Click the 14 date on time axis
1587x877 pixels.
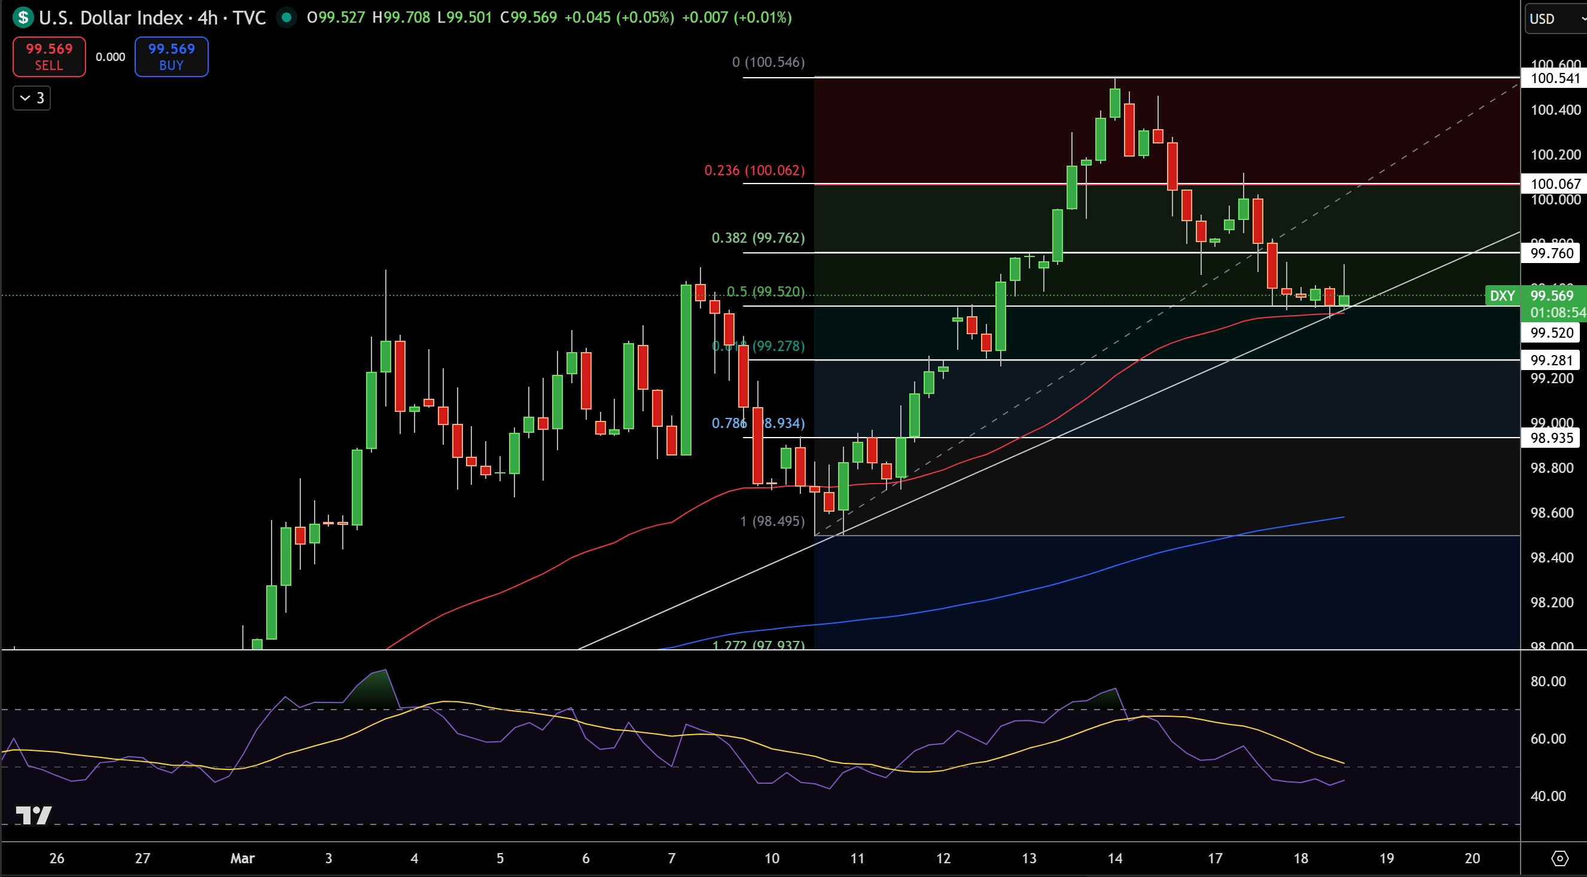[x=1114, y=858]
